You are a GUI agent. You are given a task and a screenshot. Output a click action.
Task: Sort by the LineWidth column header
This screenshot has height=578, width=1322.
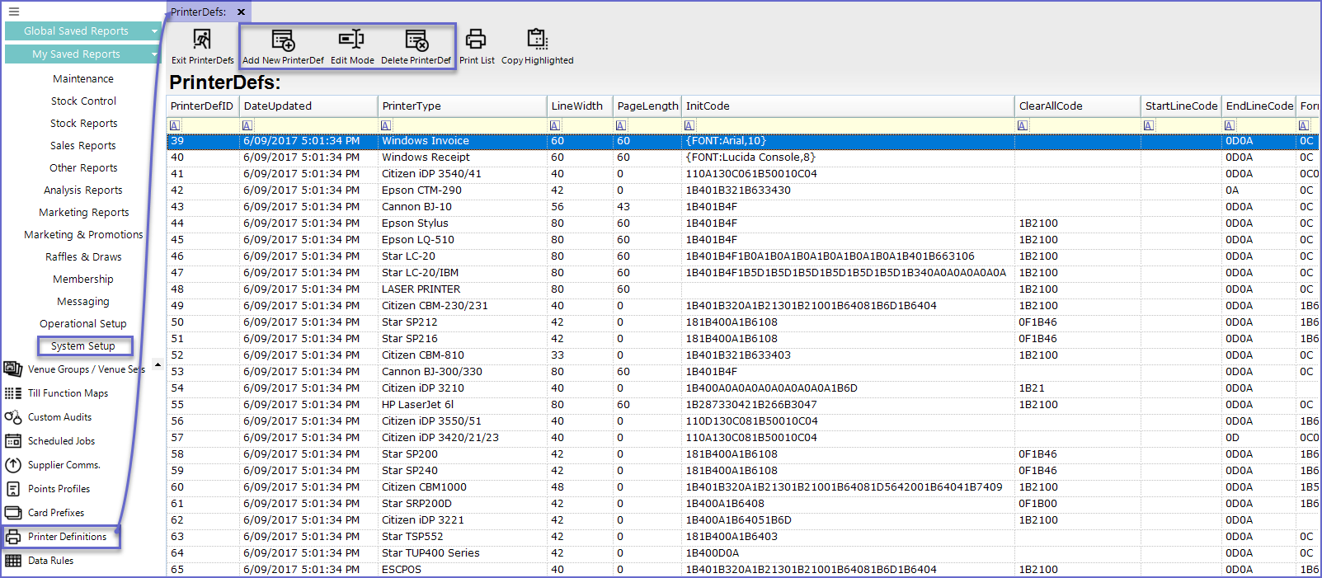coord(577,106)
